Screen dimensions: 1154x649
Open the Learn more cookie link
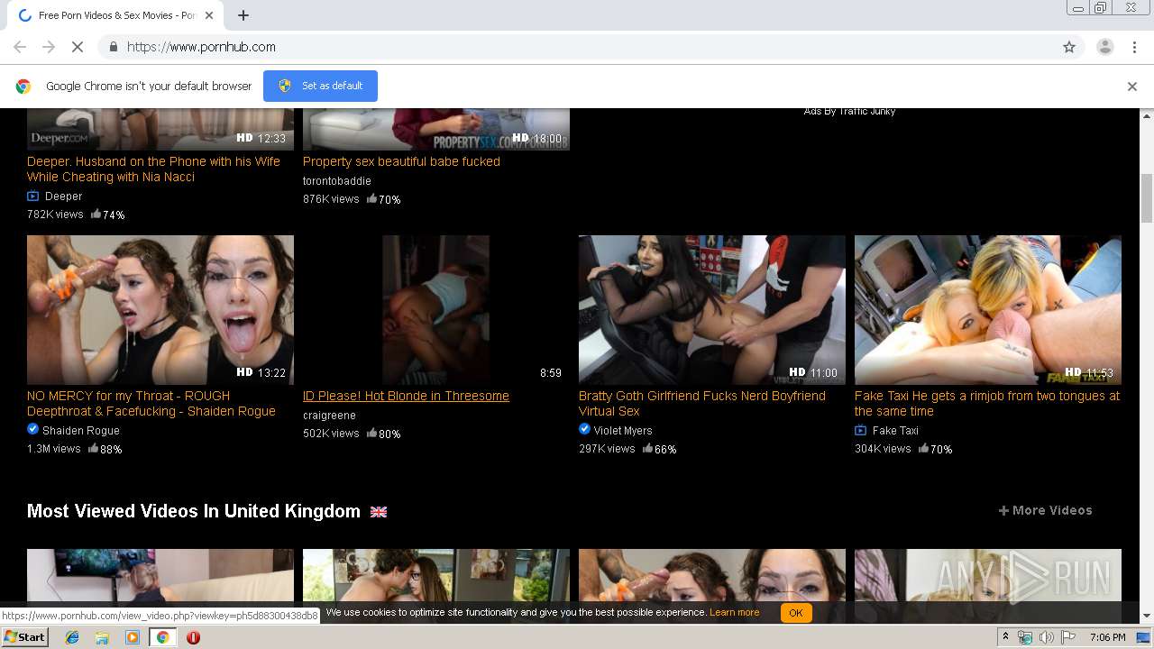(734, 612)
